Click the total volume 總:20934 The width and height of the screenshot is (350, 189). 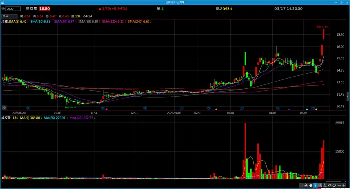(224, 8)
